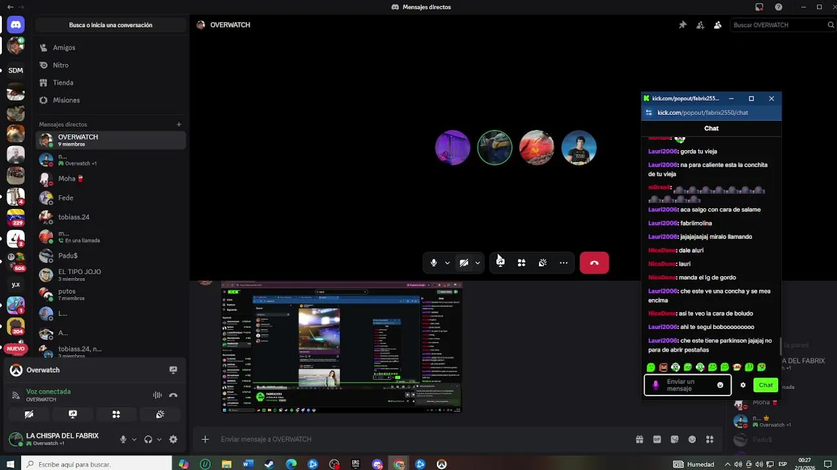Toggle camera button in voice connected panel

(29, 415)
